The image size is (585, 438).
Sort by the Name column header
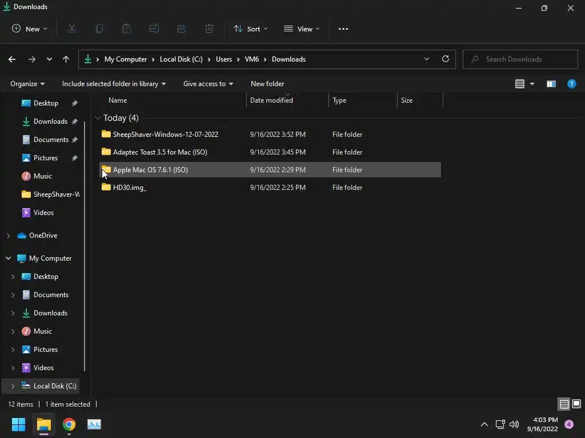tap(173, 100)
